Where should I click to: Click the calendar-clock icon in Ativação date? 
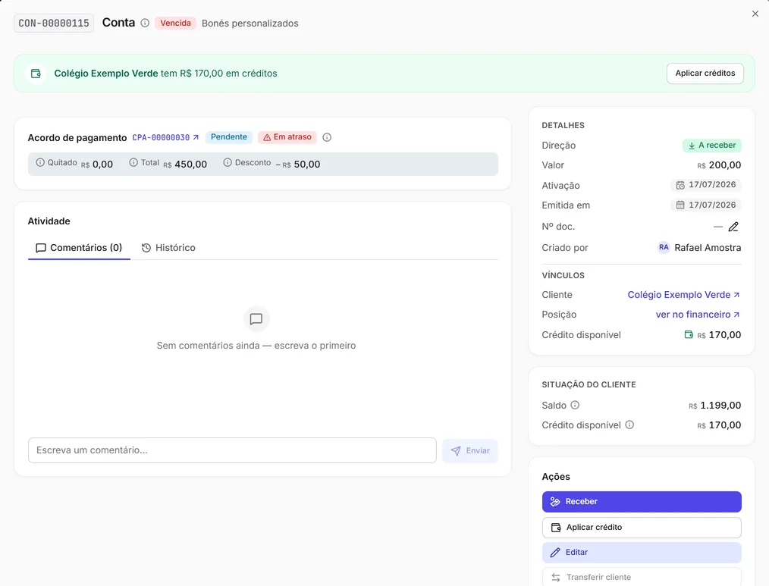[680, 185]
